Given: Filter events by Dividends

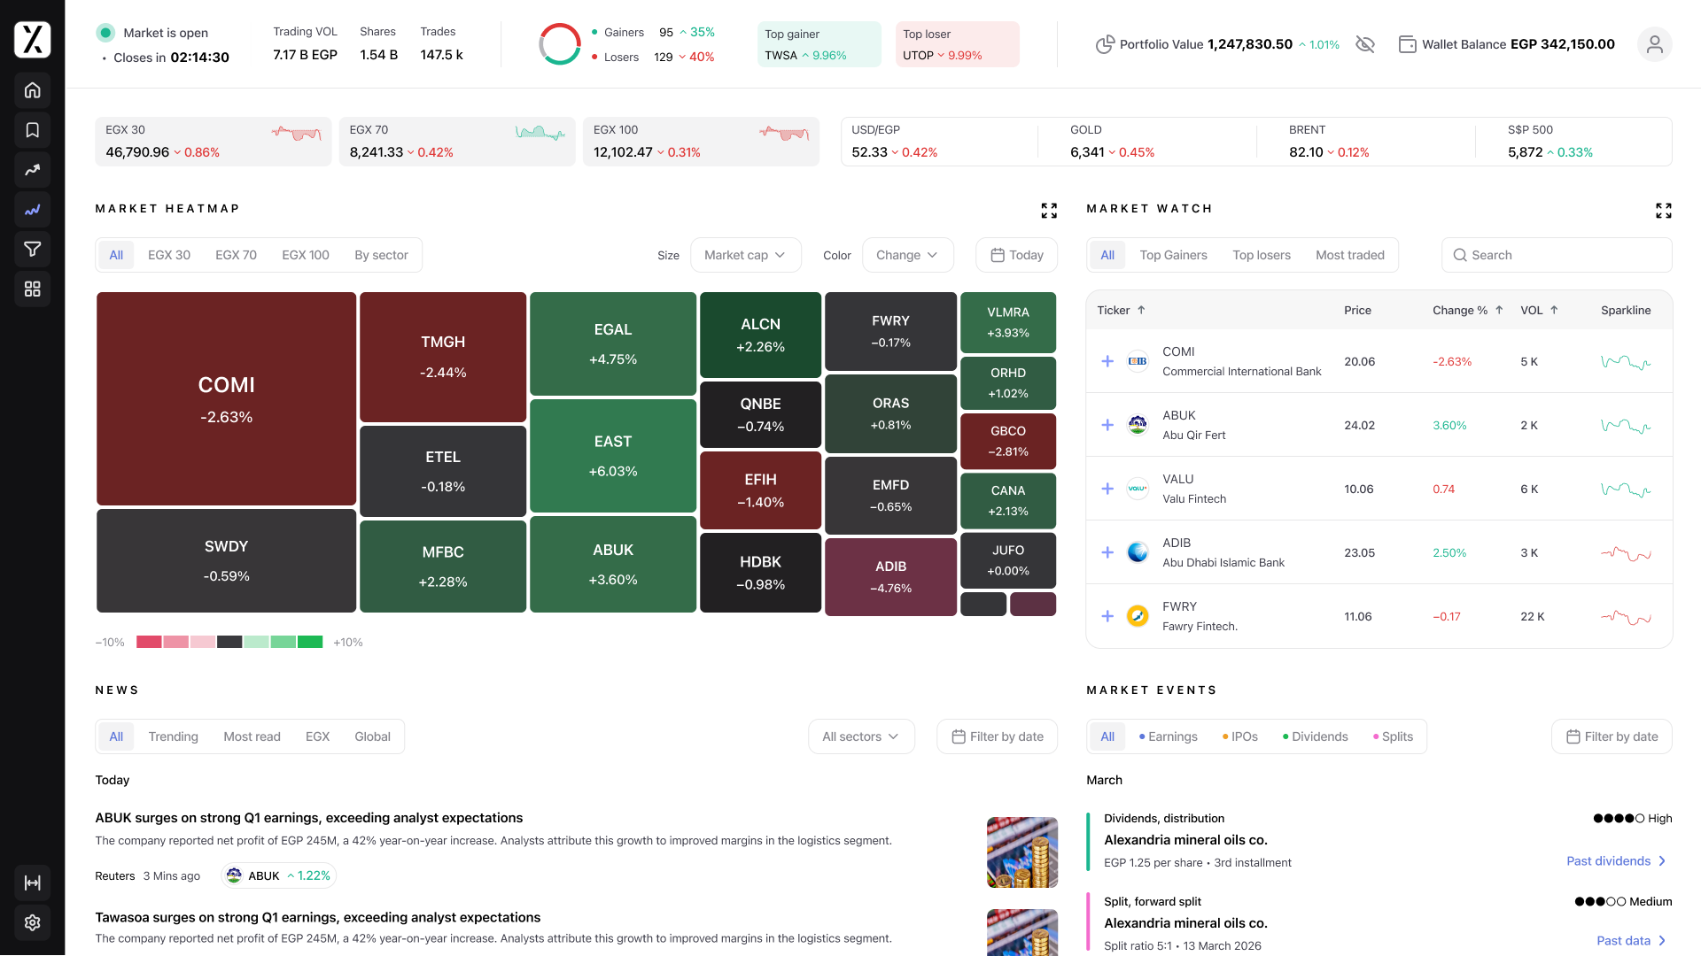Looking at the screenshot, I should click(x=1315, y=736).
